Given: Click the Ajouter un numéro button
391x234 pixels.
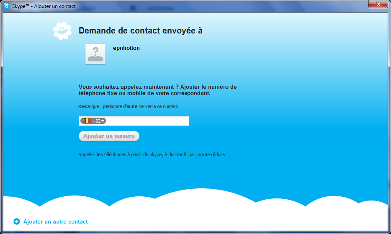Looking at the screenshot, I should pos(109,136).
